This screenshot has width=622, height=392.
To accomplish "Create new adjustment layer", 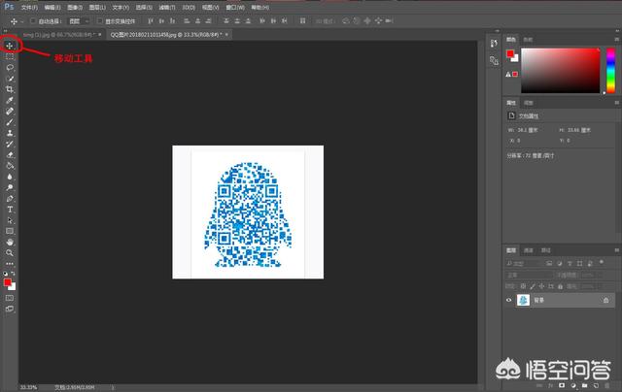I will tap(573, 385).
